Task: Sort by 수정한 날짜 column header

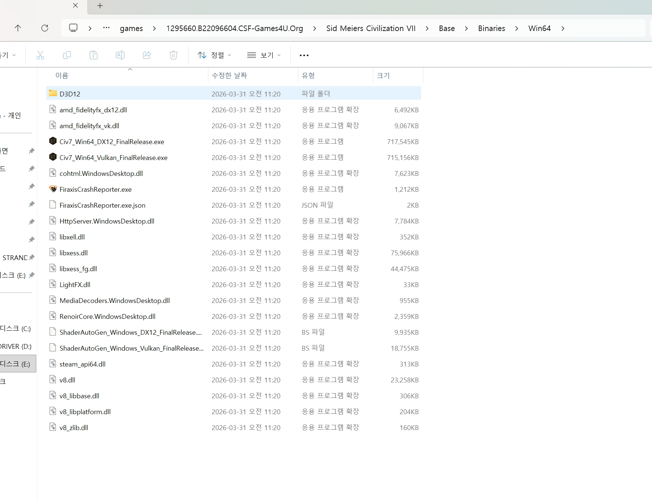Action: [229, 75]
